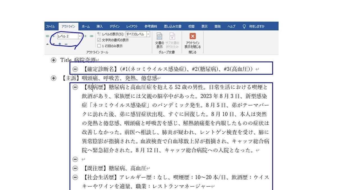Toggle 文字列の書式の表示 checkbox
The width and height of the screenshot is (337, 190).
click(99, 40)
